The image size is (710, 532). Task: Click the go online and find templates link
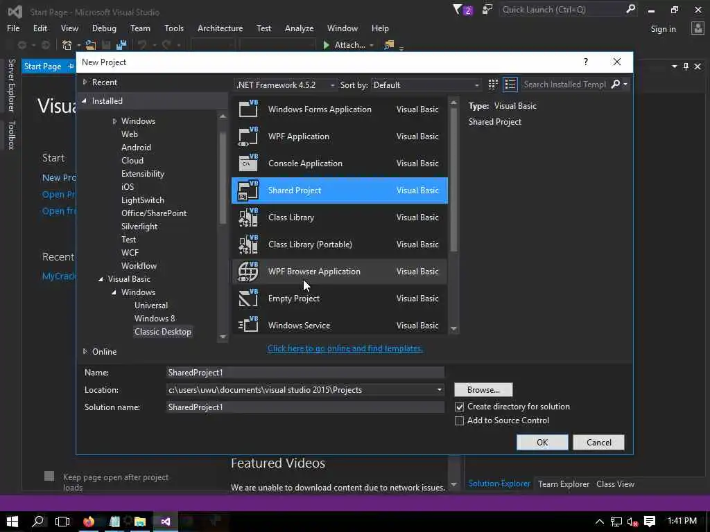coord(345,348)
